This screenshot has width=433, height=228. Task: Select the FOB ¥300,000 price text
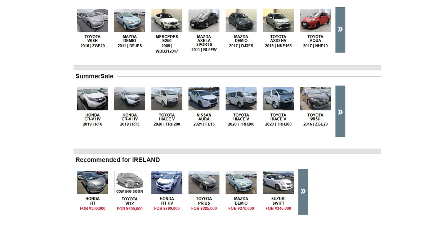pos(93,209)
